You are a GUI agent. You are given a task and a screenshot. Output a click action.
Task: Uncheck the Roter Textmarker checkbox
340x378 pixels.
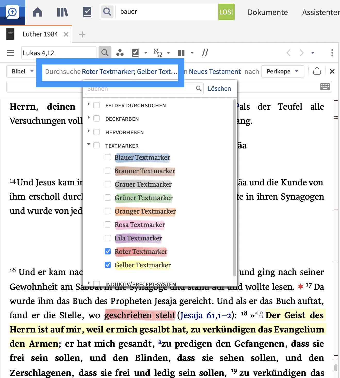(108, 251)
